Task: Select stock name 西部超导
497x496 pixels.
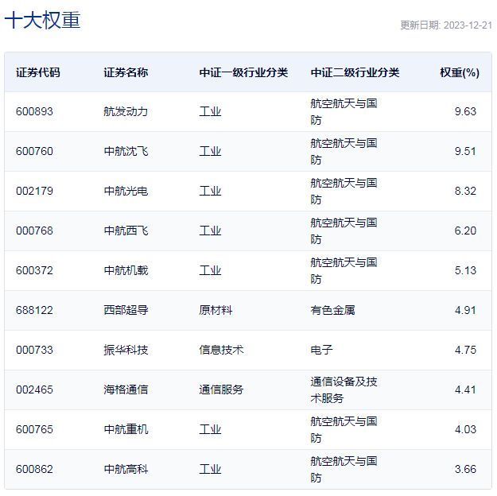Action: 126,310
